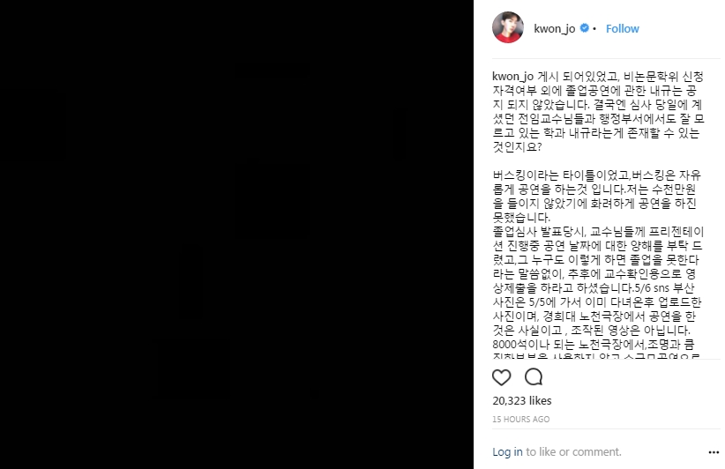Like the post with the heart icon

click(x=501, y=377)
